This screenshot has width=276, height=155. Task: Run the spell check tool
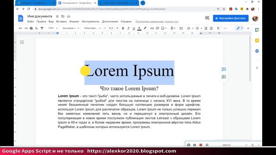(36, 28)
